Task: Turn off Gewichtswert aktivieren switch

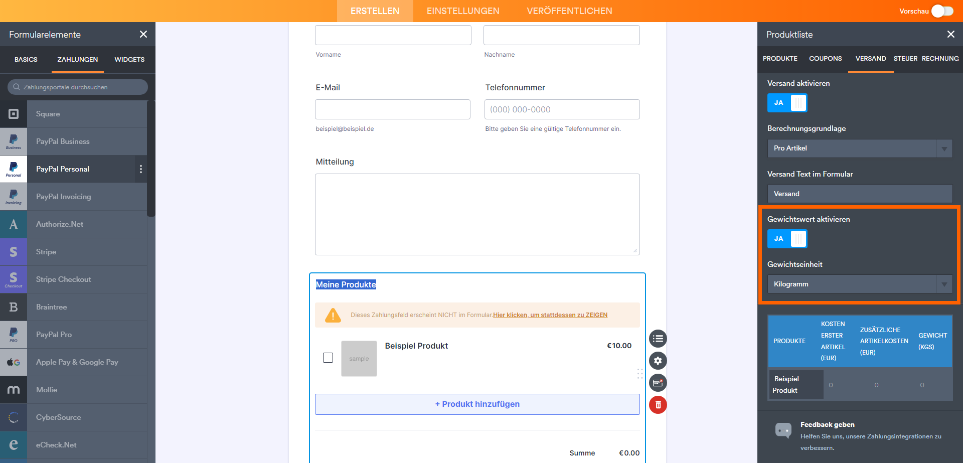Action: [787, 239]
